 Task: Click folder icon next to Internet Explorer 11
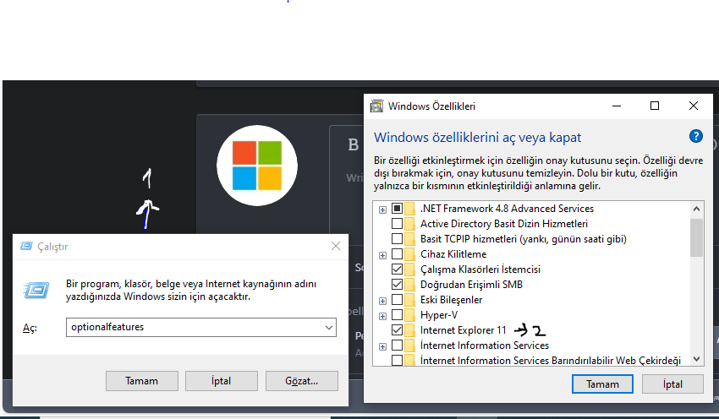tap(410, 330)
